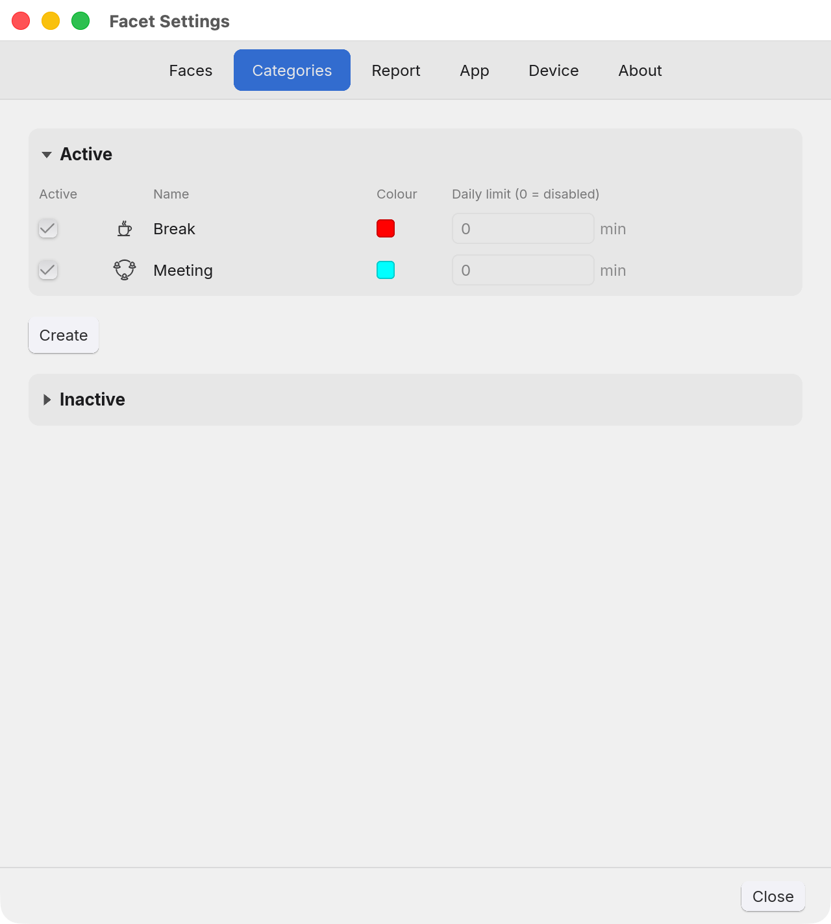Minimize the window with the yellow button
This screenshot has height=924, width=831.
coord(51,21)
